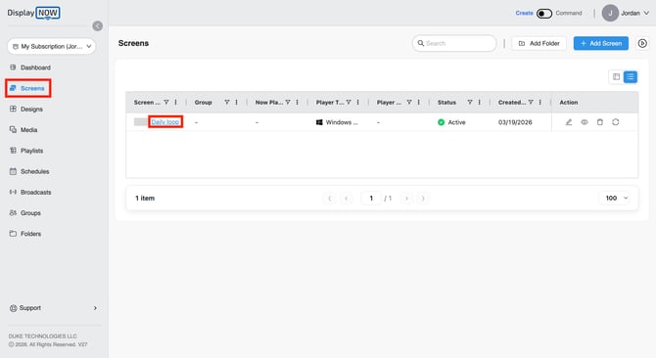Click the Windows player type cell

tap(337, 122)
